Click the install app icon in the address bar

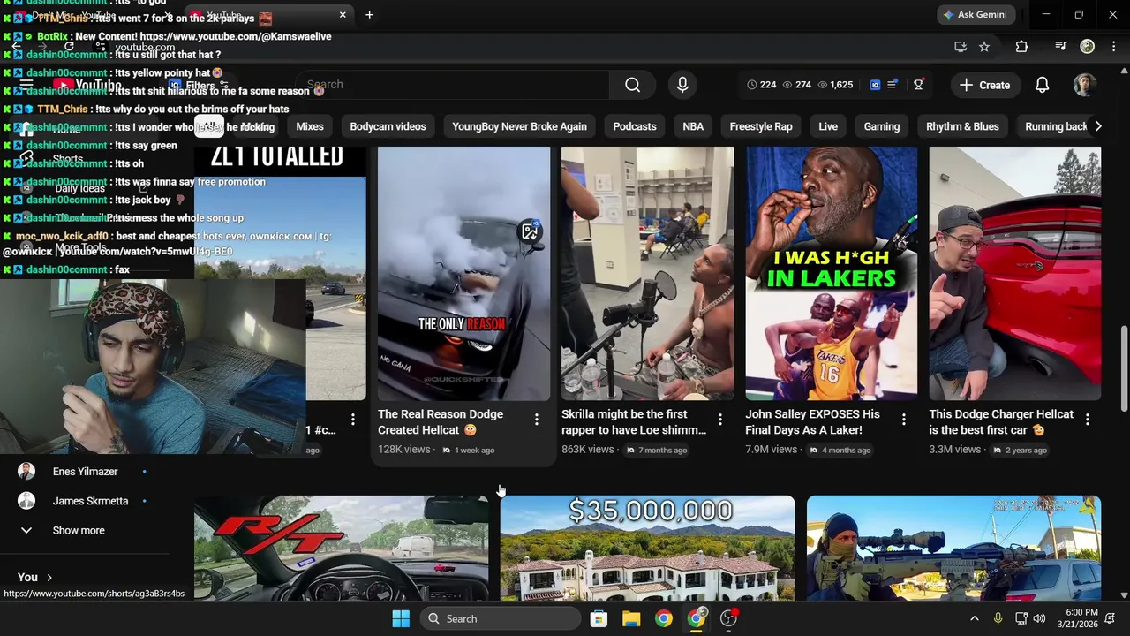pyautogui.click(x=960, y=47)
